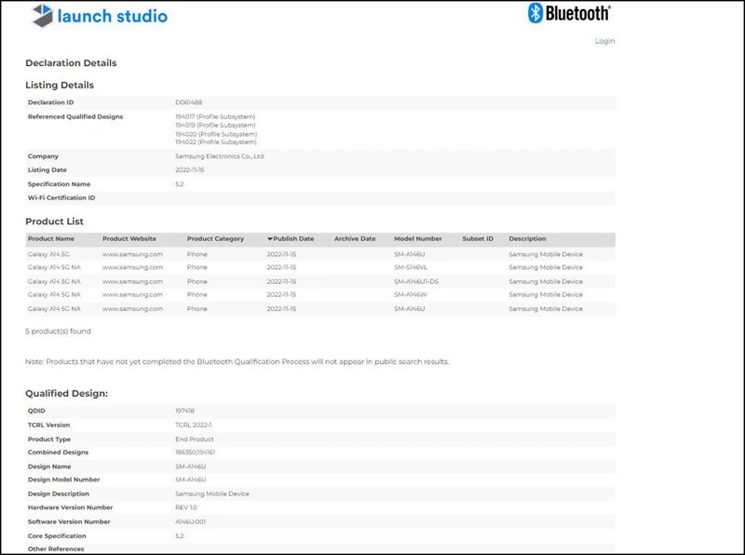The height and width of the screenshot is (555, 745).
Task: Select model number SM-A146U1-DS
Action: point(416,281)
